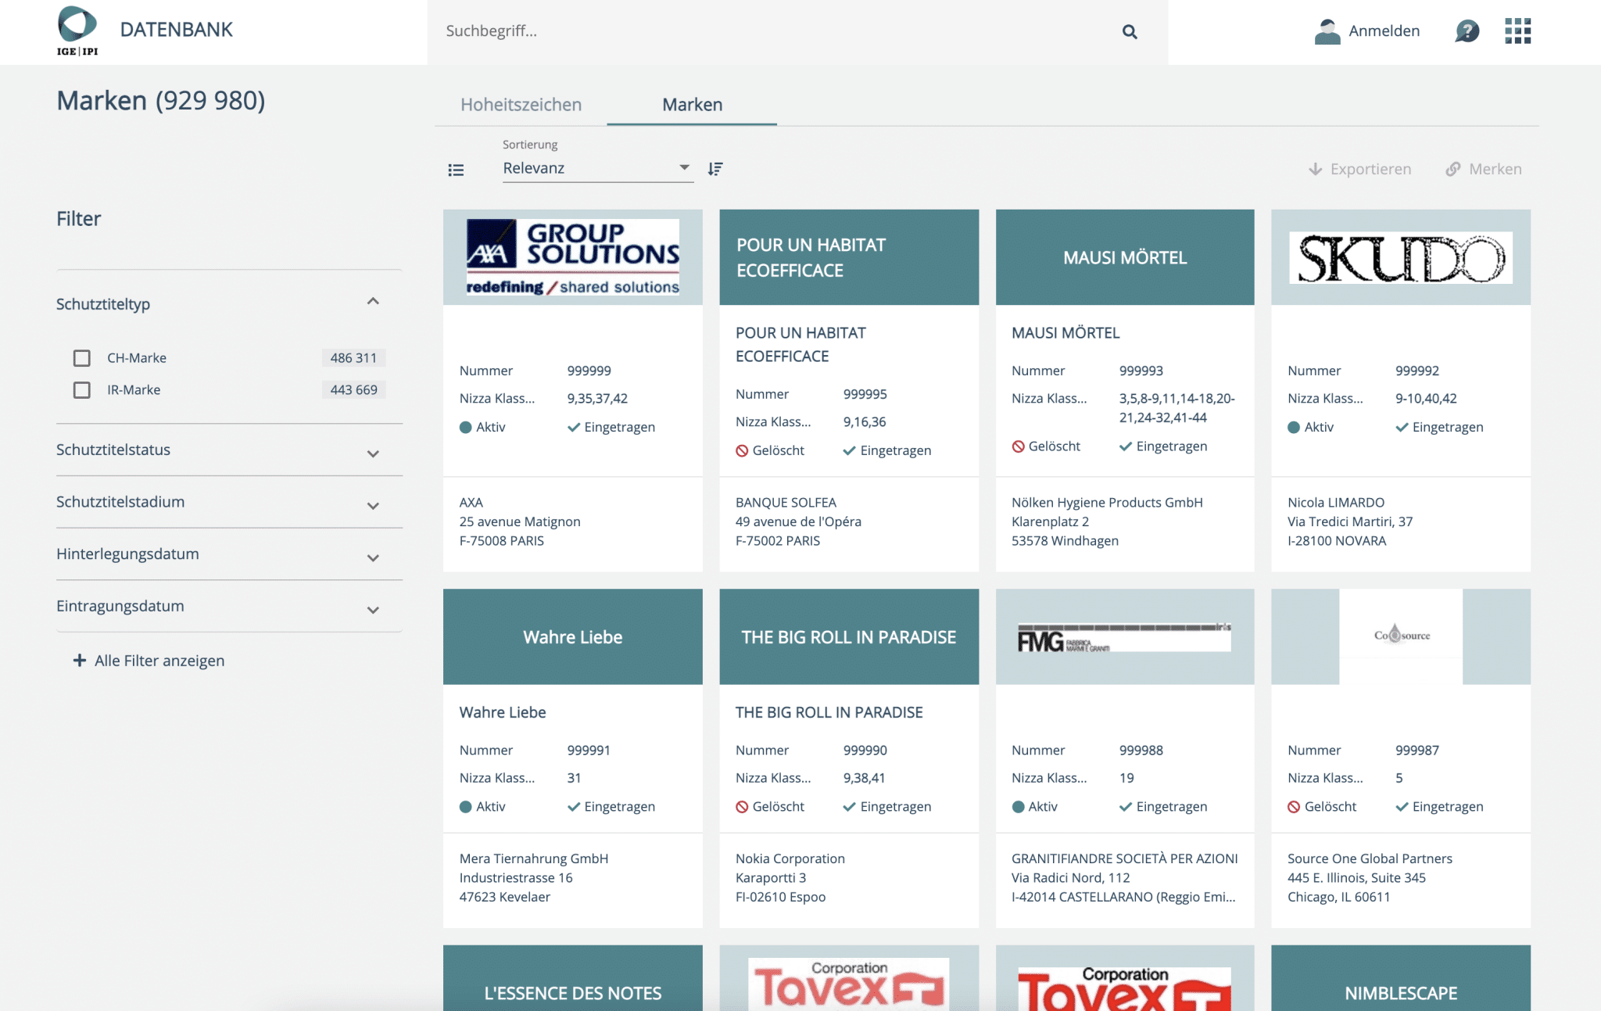
Task: Click the search magnifier icon
Action: coord(1129,31)
